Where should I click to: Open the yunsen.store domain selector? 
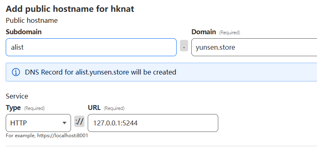point(254,47)
